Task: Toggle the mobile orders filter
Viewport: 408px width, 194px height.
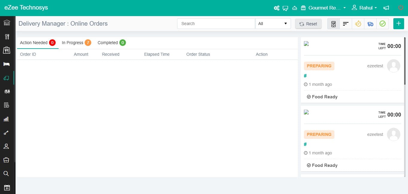Action: tap(333, 23)
